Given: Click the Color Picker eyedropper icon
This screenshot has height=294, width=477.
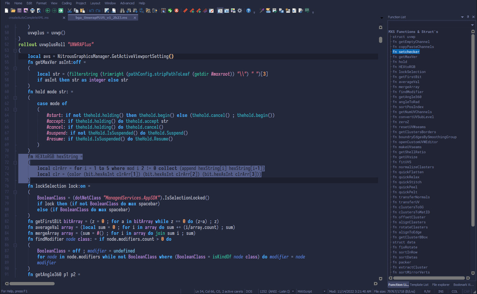Looking at the screenshot, I should (x=262, y=10).
